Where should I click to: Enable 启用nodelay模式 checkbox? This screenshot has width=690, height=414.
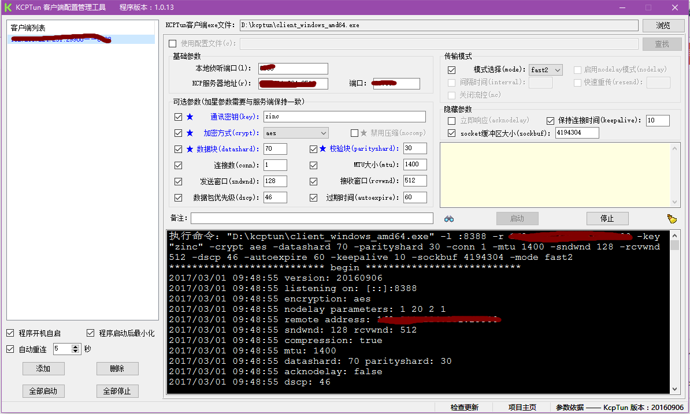click(578, 70)
